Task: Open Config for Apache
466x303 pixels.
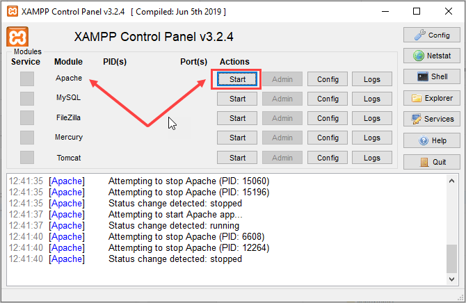Action: point(328,79)
